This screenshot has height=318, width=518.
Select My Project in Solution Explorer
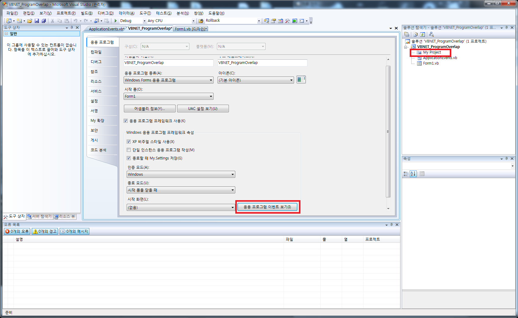(432, 52)
